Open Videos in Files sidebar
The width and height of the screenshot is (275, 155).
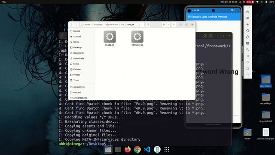tap(82, 74)
